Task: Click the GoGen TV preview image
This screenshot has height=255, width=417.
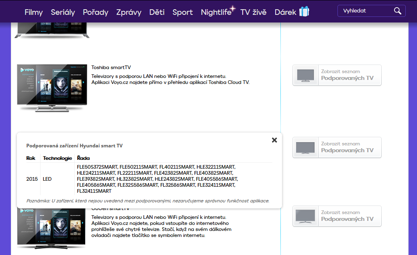Action: pos(52,228)
